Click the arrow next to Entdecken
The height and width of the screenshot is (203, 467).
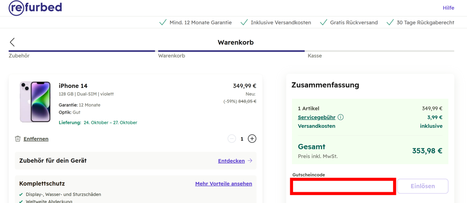pos(250,161)
